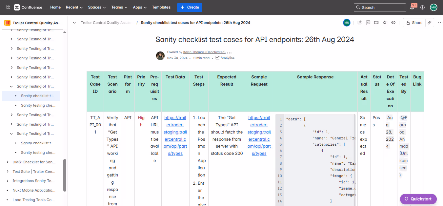Star this page with the star icon
Viewport: 443px width, 206px height.
pyautogui.click(x=385, y=23)
